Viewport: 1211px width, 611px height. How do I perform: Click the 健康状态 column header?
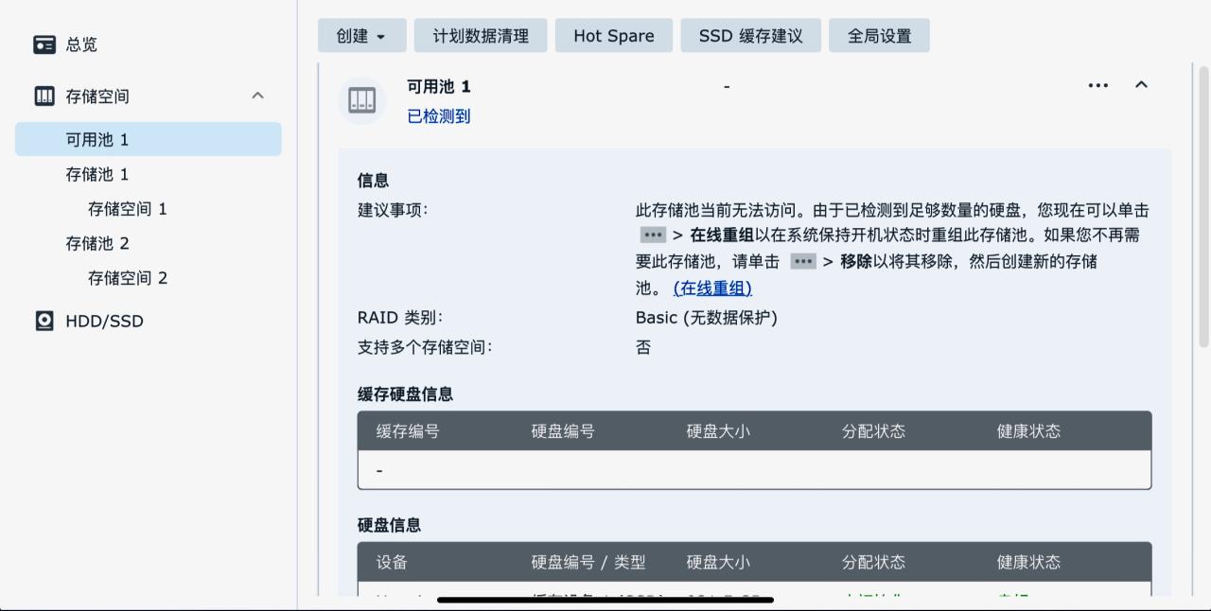(x=1028, y=430)
